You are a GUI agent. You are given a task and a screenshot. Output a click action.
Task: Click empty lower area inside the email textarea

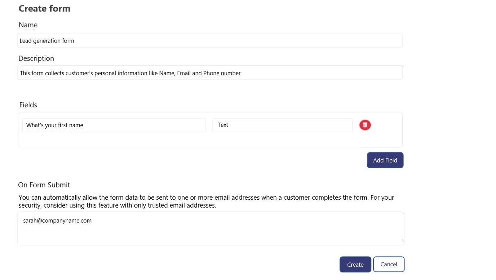[211, 236]
